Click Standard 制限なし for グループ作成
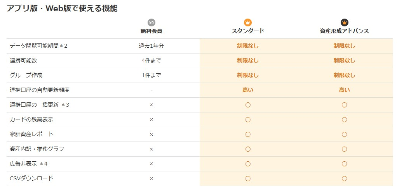397x190 pixels. [x=248, y=75]
